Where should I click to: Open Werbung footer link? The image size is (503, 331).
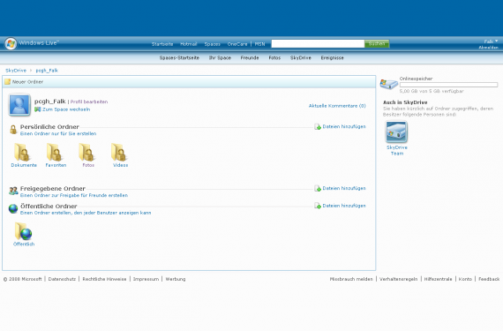pos(176,279)
